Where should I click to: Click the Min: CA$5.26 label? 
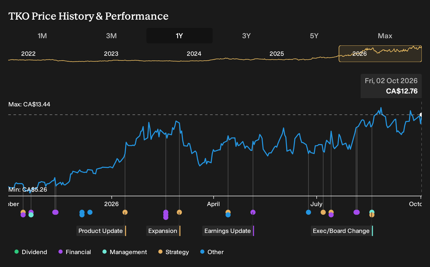[x=28, y=190]
